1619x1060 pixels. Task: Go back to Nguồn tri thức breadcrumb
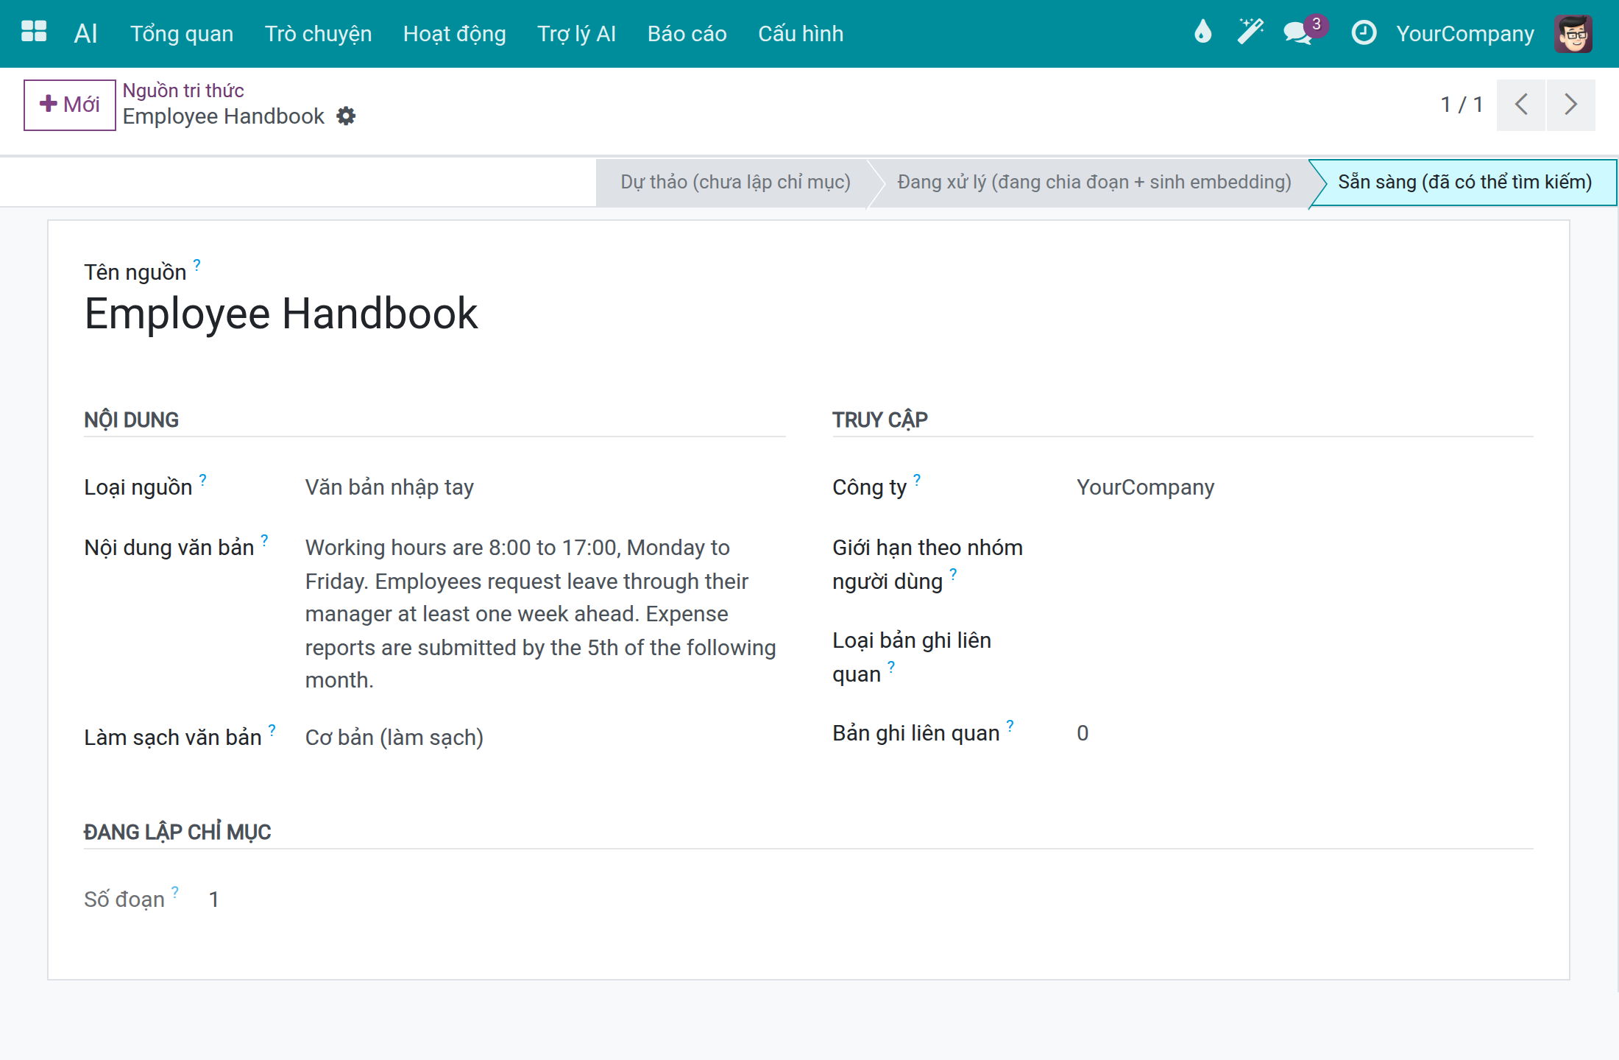coord(183,90)
